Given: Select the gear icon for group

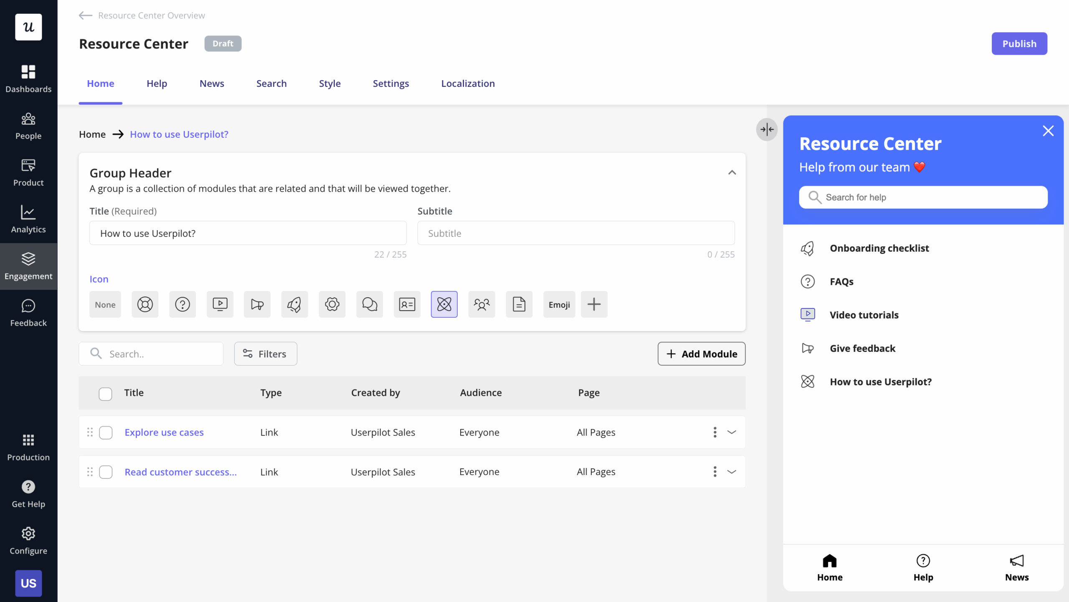Looking at the screenshot, I should pyautogui.click(x=332, y=304).
